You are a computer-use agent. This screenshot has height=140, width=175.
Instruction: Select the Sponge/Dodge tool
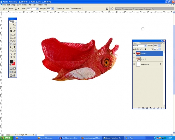point(14,44)
